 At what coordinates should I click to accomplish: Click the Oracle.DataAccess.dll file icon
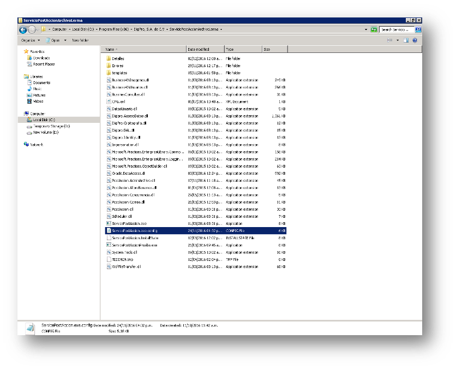(109, 173)
